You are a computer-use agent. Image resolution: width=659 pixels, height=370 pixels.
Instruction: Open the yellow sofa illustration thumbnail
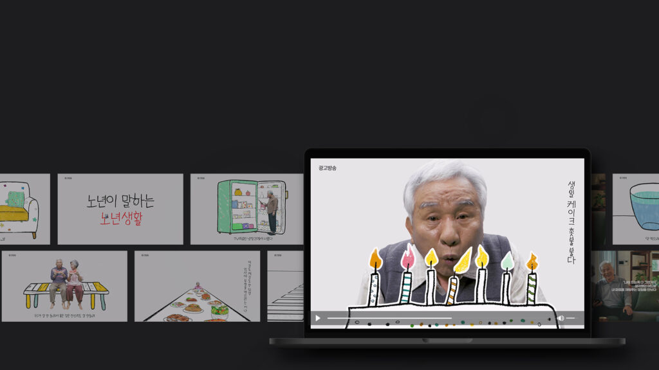pos(24,209)
